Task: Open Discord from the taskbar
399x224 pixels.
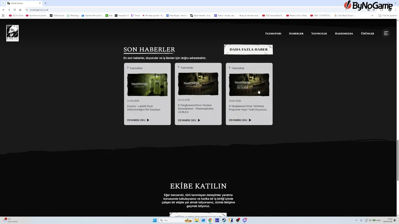Action: coord(245,220)
